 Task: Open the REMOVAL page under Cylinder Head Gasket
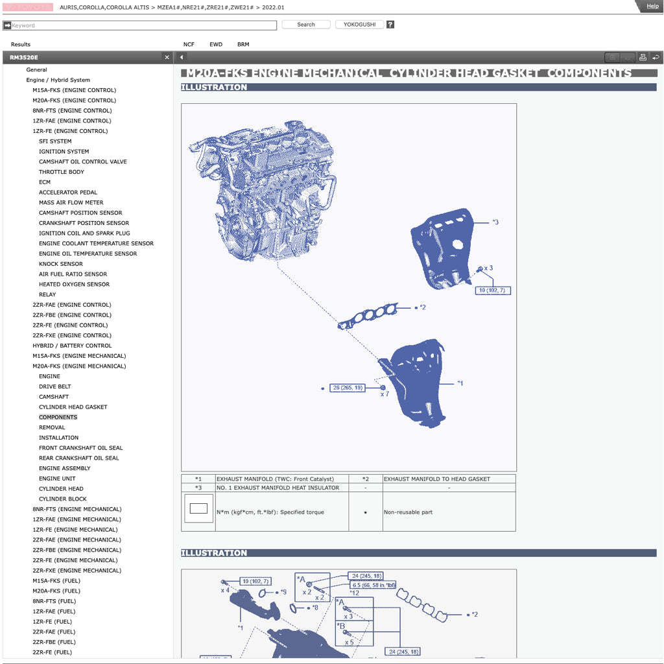point(52,427)
